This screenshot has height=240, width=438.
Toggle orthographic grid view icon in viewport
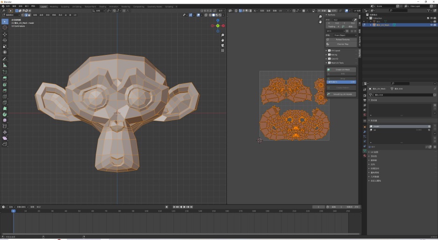(x=223, y=50)
